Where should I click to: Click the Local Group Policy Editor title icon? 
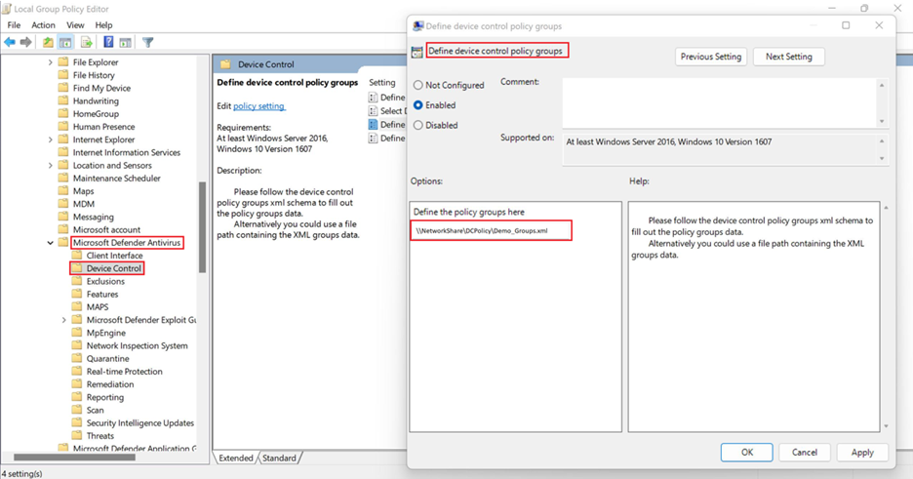[7, 9]
